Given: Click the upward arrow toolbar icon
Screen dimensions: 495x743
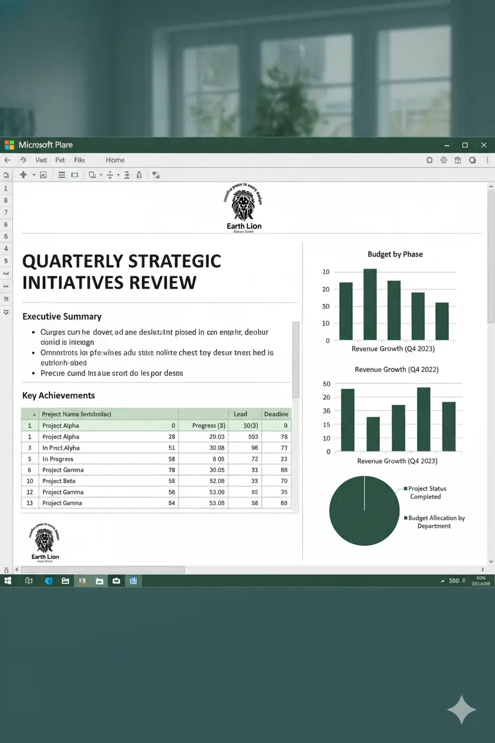Looking at the screenshot, I should pyautogui.click(x=23, y=175).
